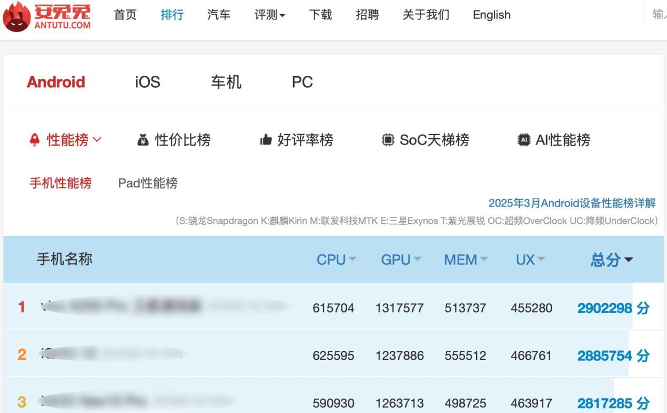Sort by the UX column

point(531,260)
